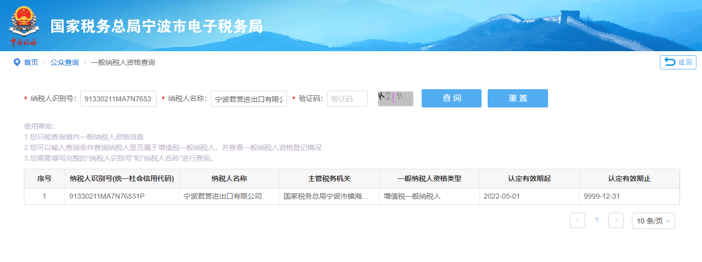Viewport: 702px width, 262px height.
Task: Open 公众查询 breadcrumb link
Action: (65, 62)
